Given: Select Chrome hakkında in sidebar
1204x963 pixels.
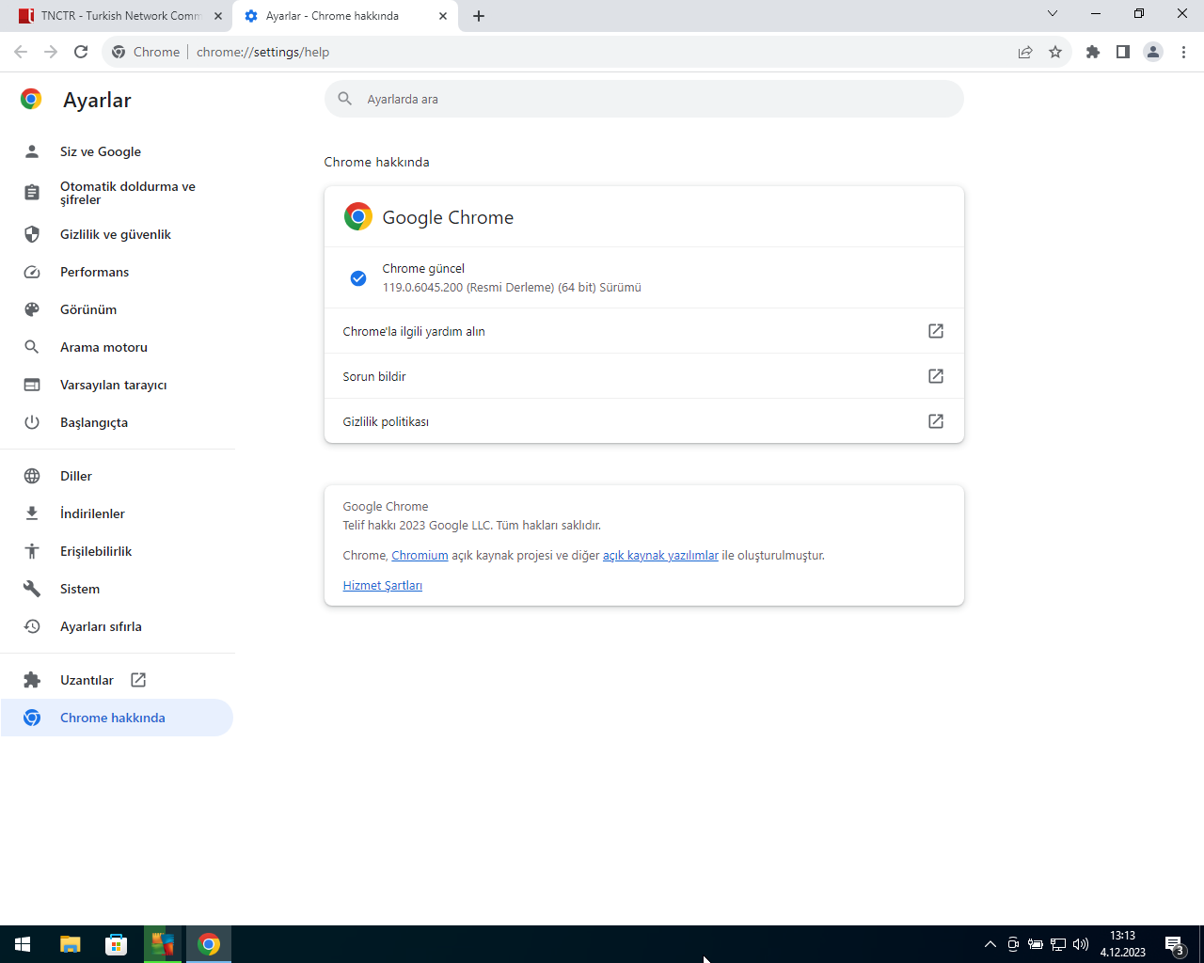Looking at the screenshot, I should pyautogui.click(x=117, y=718).
